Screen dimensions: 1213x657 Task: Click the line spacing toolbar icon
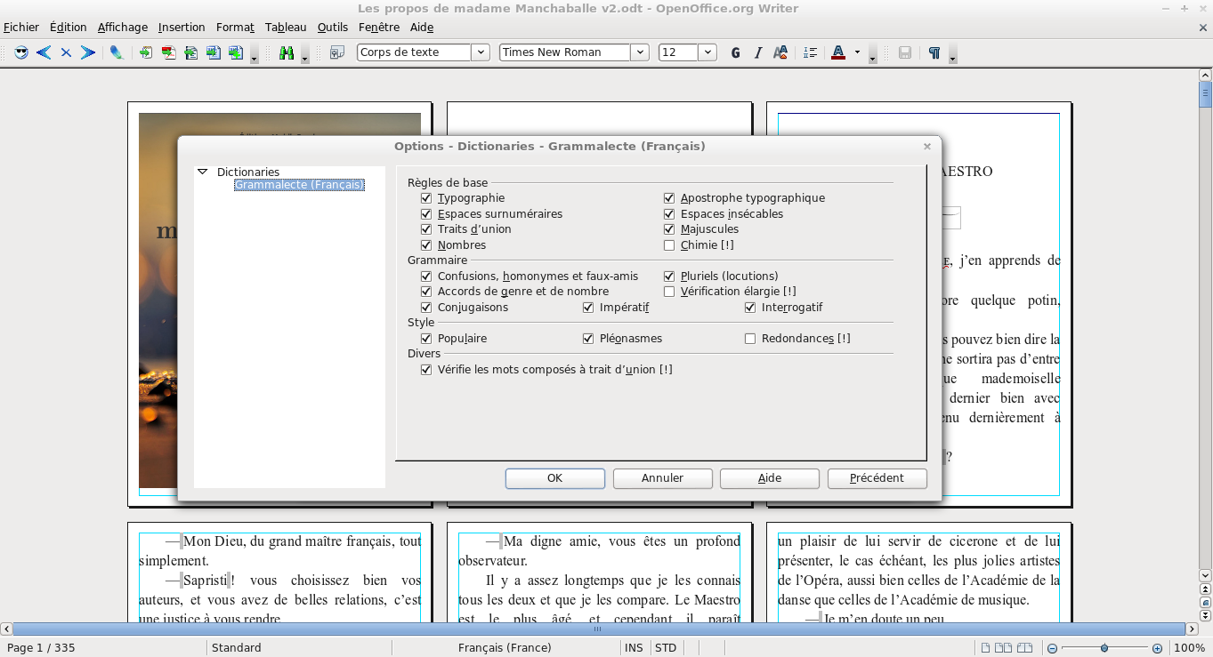click(810, 52)
